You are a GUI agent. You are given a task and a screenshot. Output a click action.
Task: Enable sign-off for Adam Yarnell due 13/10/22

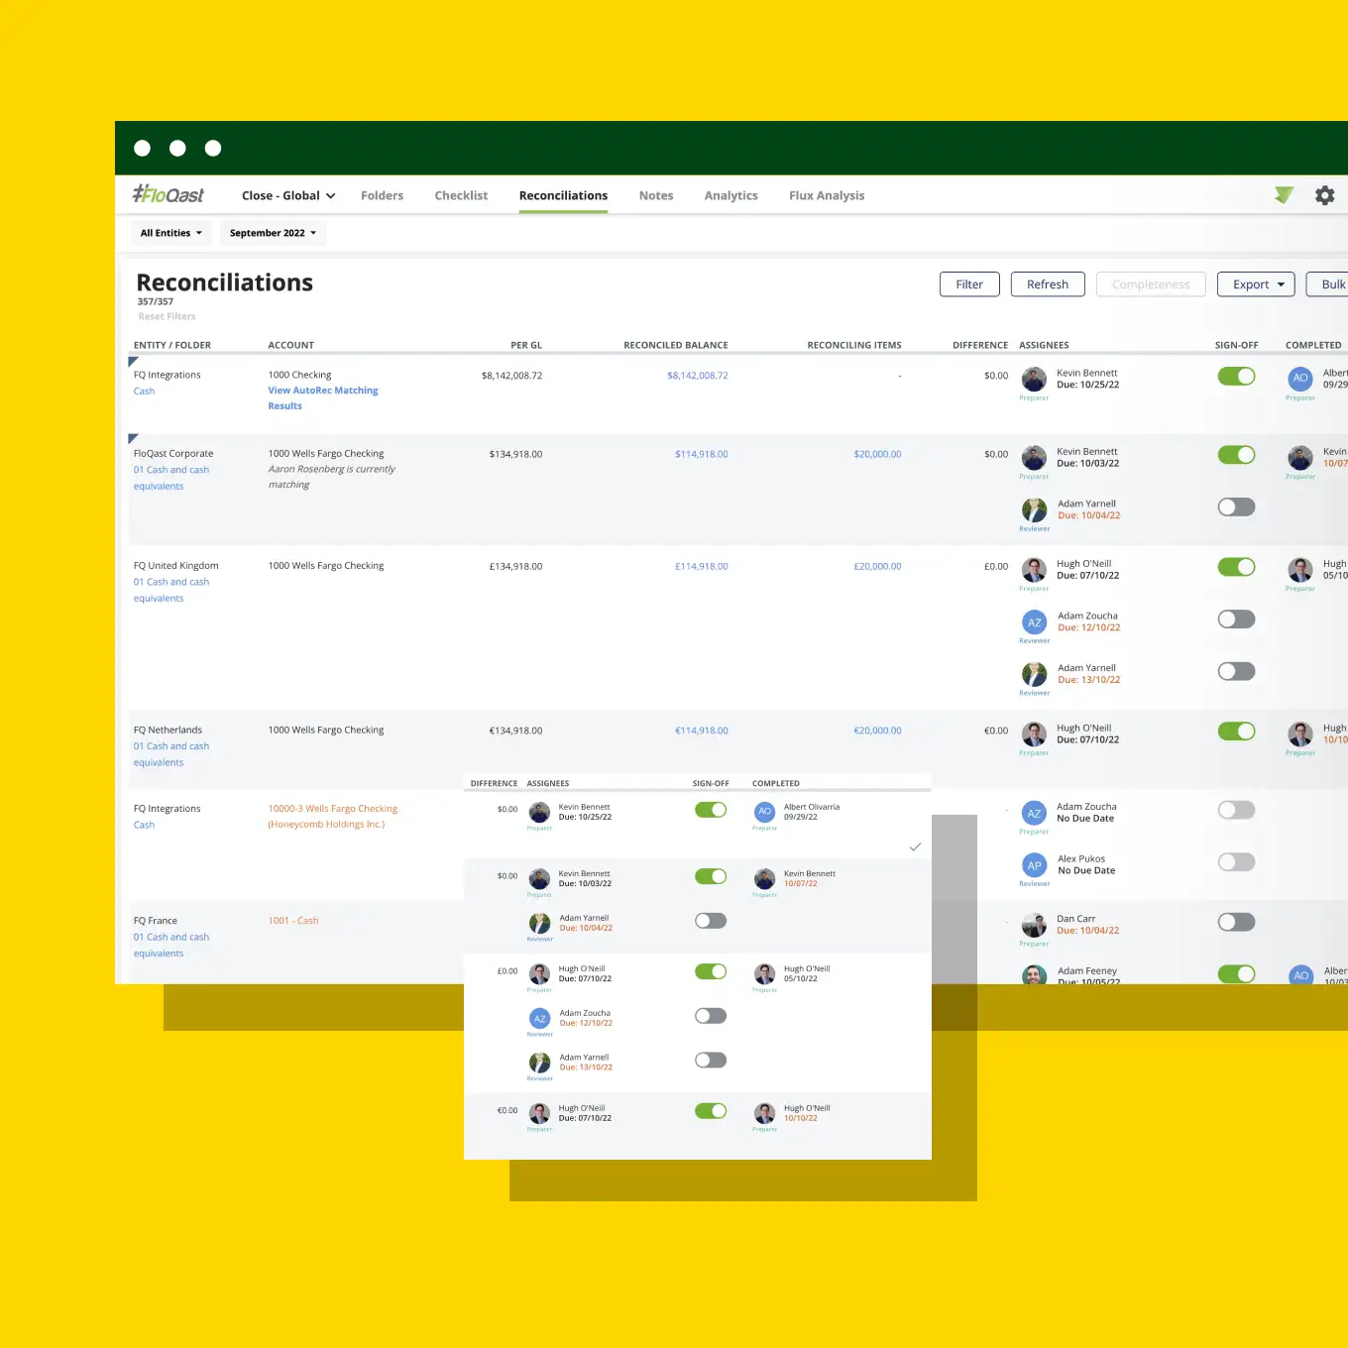tap(1236, 672)
